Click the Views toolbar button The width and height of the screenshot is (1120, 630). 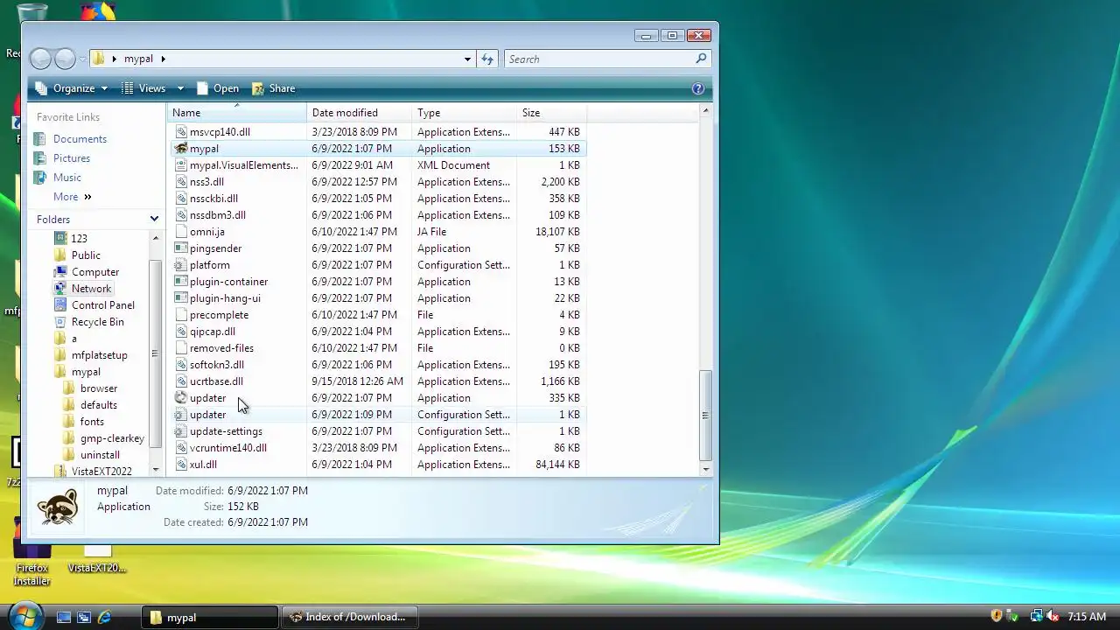143,88
